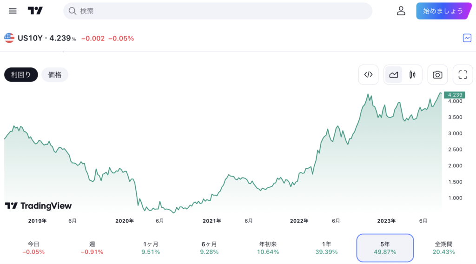Choose the 年初来 time range
The image size is (476, 264).
[268, 248]
